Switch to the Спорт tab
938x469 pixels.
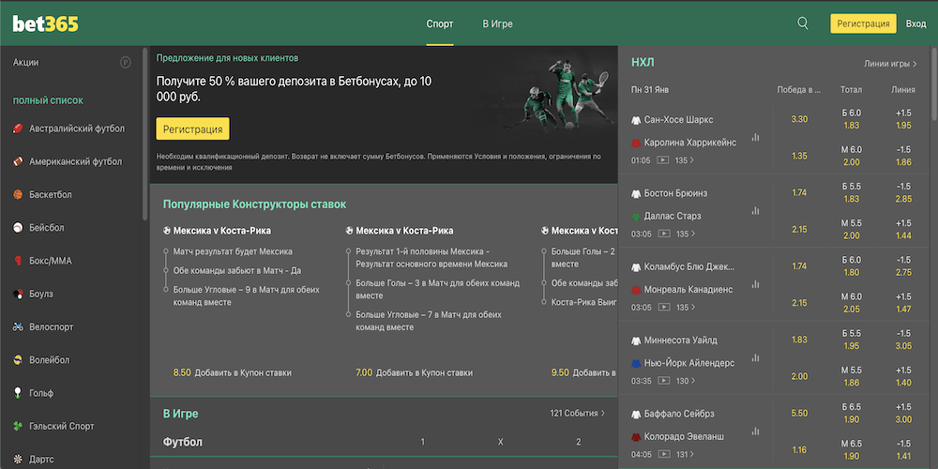pos(440,23)
